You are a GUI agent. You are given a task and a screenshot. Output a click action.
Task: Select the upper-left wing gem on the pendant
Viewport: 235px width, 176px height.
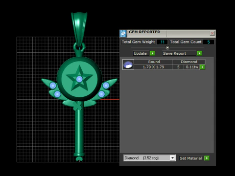(53, 86)
